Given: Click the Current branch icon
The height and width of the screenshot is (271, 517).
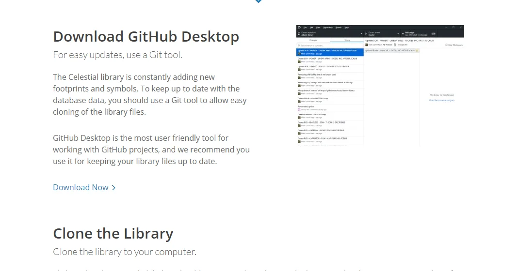Looking at the screenshot, I should tap(366, 33).
